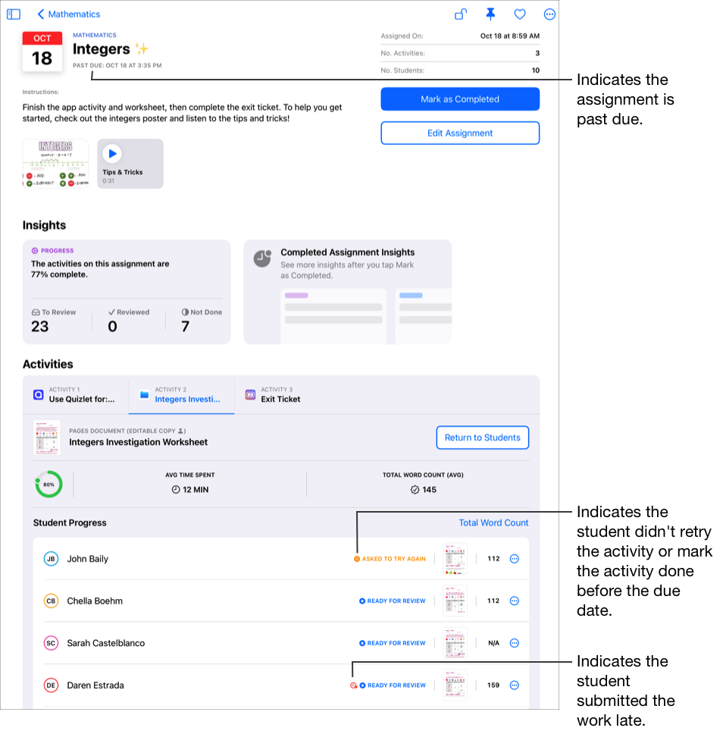723x734 pixels.
Task: Click Sarah Castelblanco's name
Action: [x=106, y=643]
